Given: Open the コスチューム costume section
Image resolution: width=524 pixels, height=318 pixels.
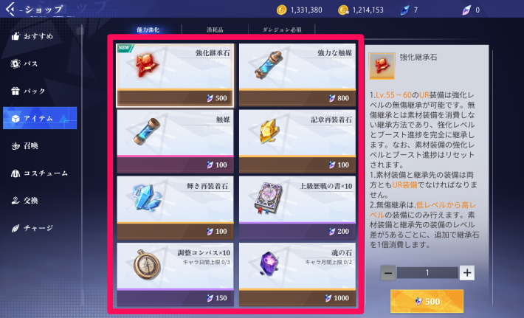Looking at the screenshot, I should [39, 173].
